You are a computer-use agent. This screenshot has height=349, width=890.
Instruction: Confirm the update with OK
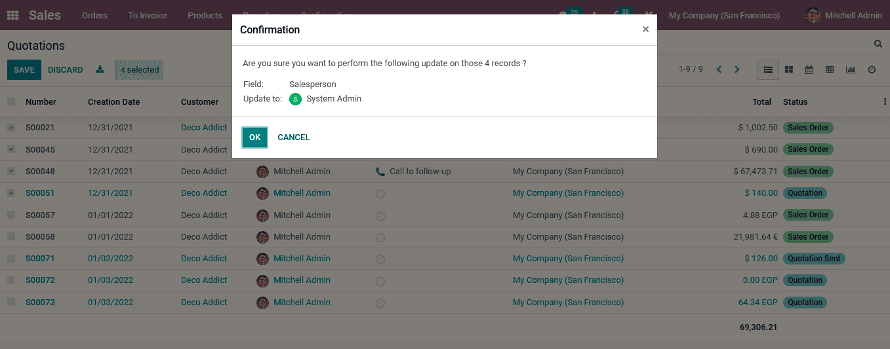(254, 138)
